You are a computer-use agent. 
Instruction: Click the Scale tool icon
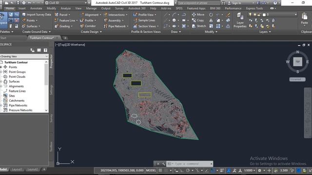[211, 26]
